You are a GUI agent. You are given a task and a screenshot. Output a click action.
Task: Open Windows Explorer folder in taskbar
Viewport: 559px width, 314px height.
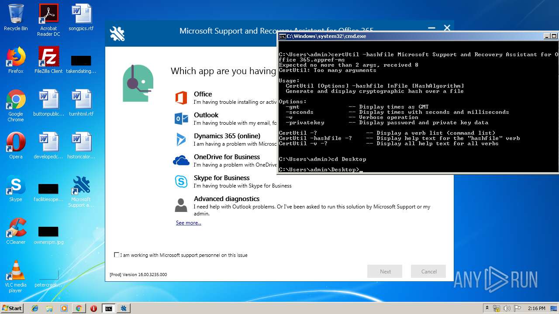coord(49,308)
